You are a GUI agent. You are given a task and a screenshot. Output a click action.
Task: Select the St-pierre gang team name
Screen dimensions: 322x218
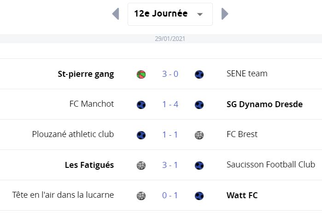[86, 74]
